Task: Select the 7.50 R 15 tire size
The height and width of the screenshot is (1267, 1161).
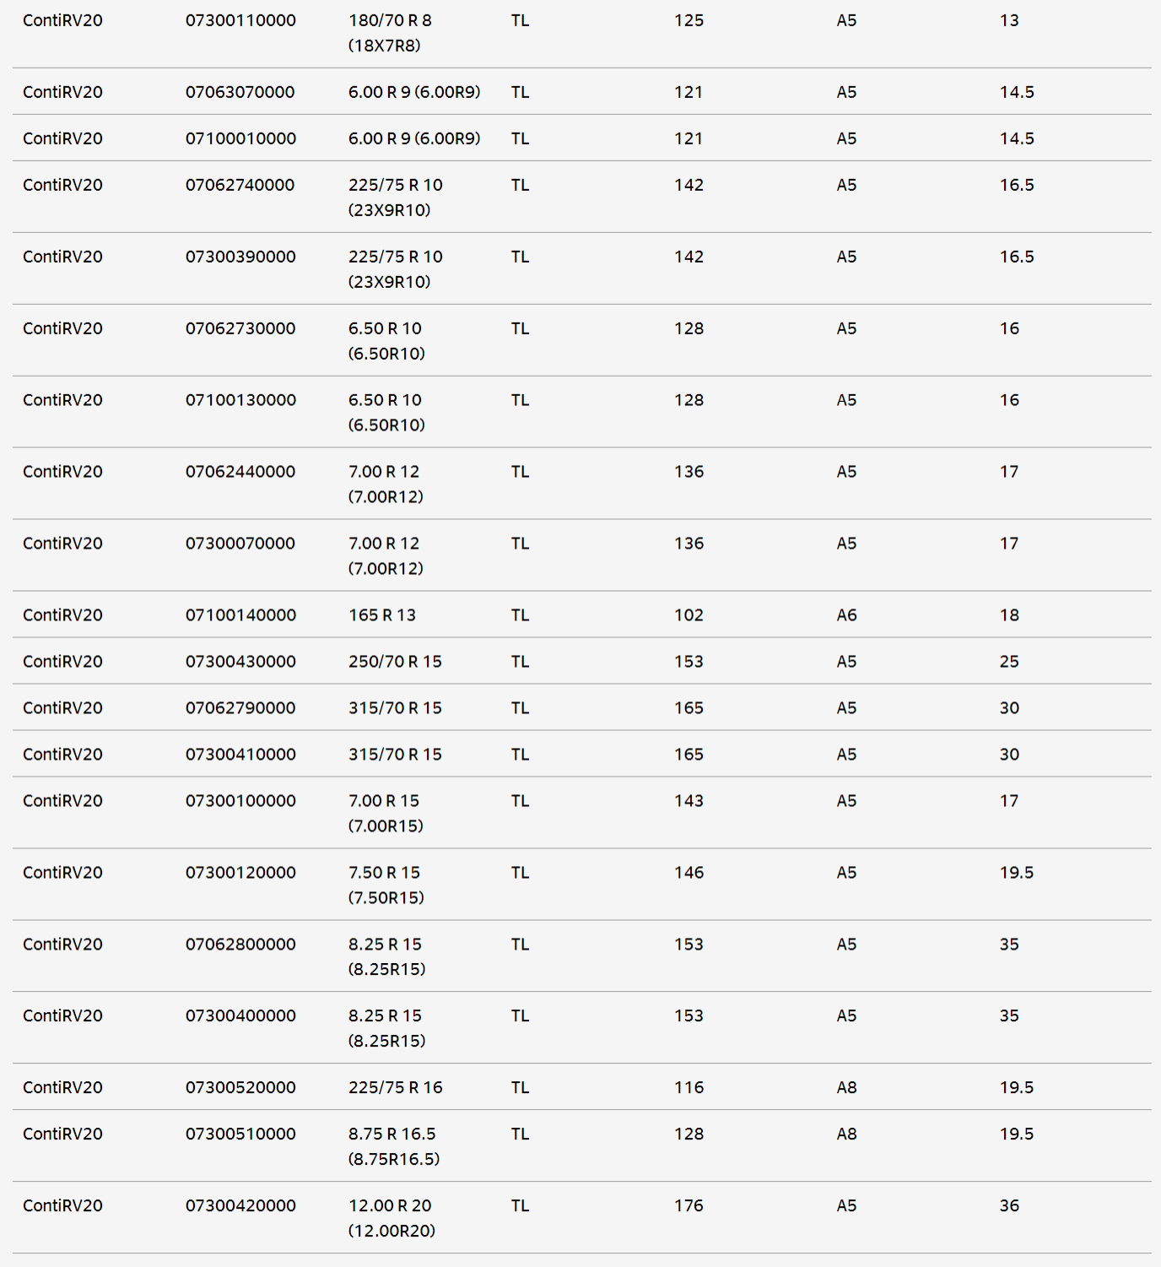Action: [x=386, y=885]
